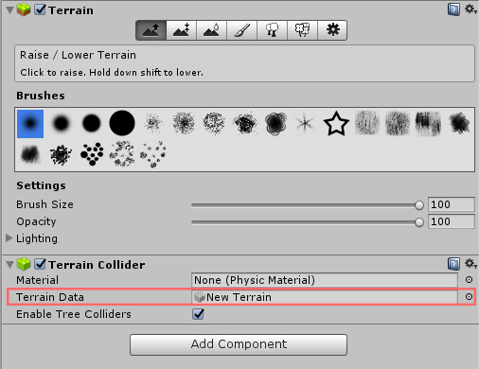Open the Terrain Settings gear tab
479x369 pixels.
(x=332, y=30)
